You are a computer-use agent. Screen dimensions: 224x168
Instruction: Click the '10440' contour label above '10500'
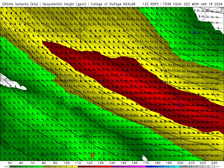click(76, 108)
